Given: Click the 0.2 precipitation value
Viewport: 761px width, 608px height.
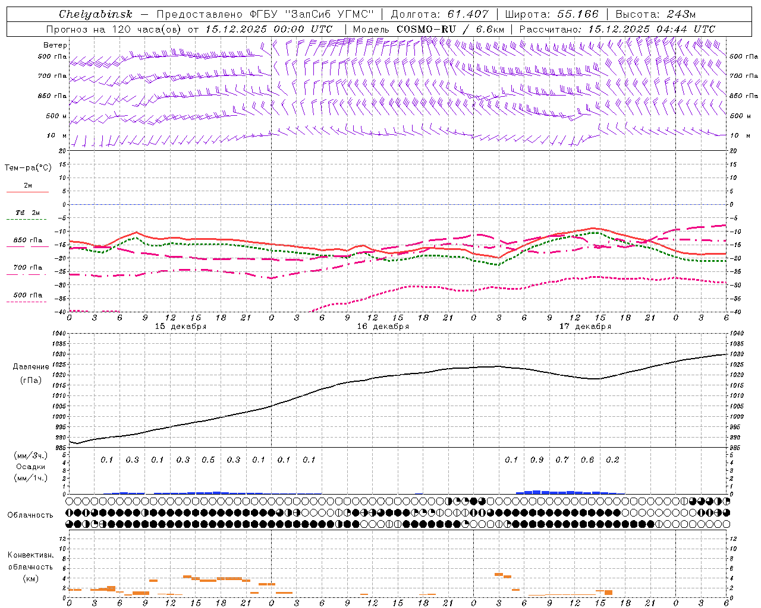Looking at the screenshot, I should pos(612,460).
